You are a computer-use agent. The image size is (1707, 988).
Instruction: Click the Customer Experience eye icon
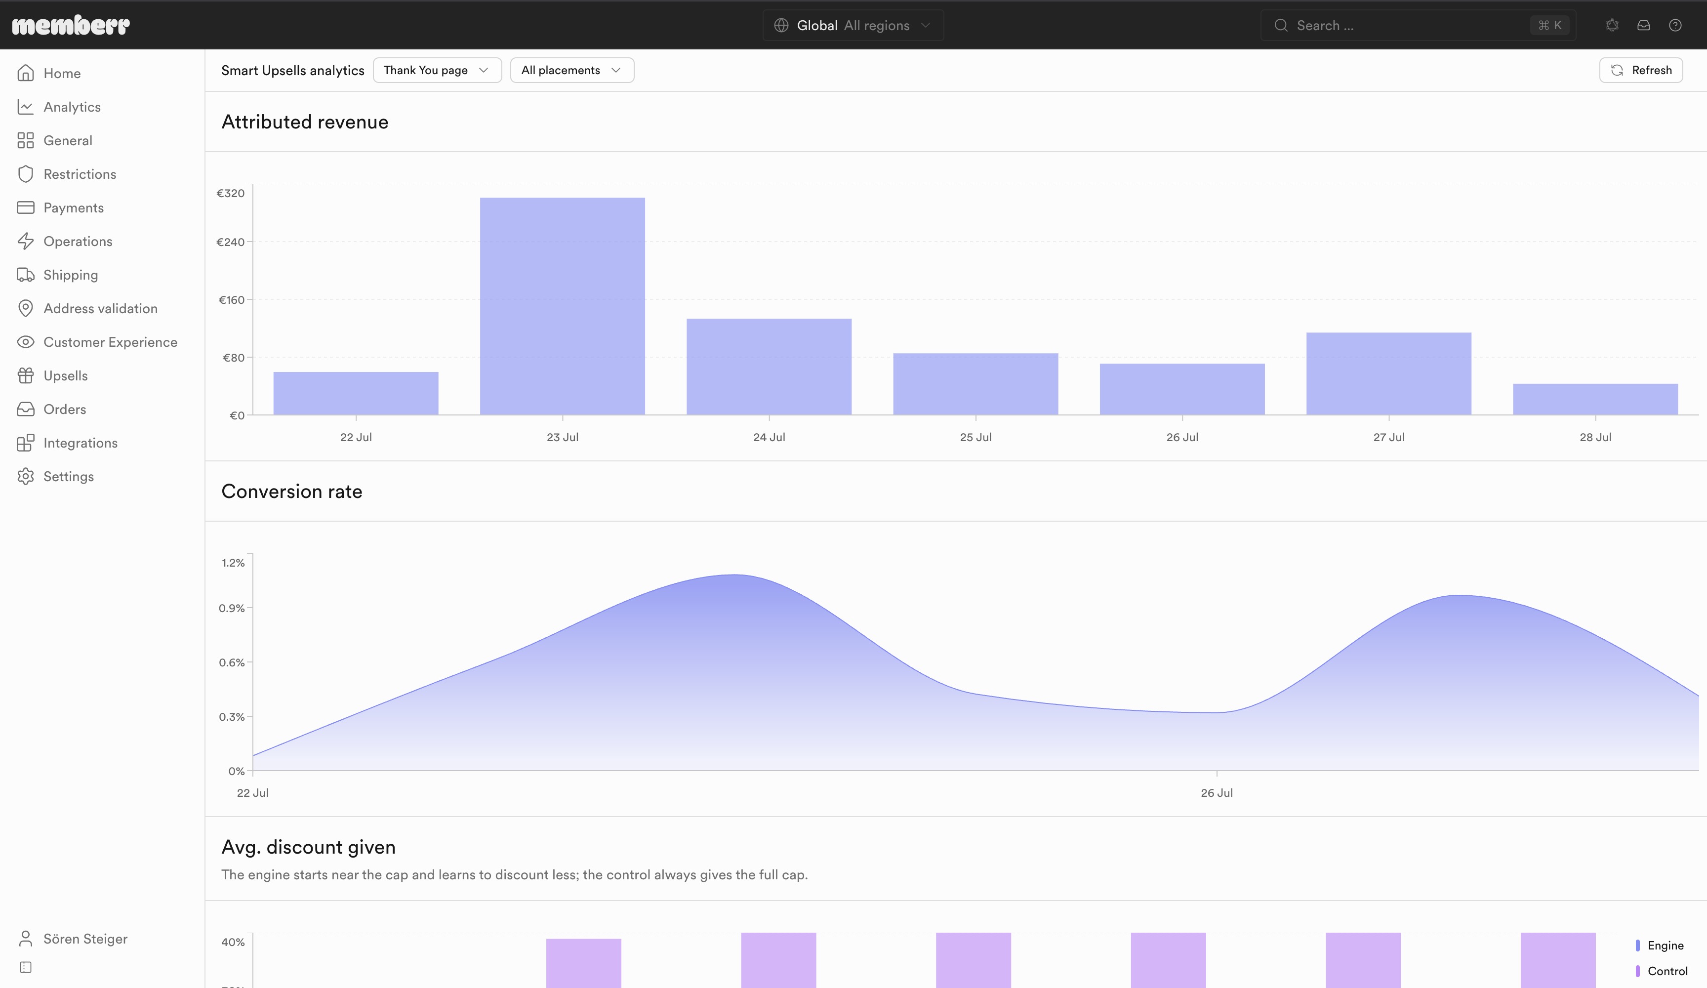[26, 342]
